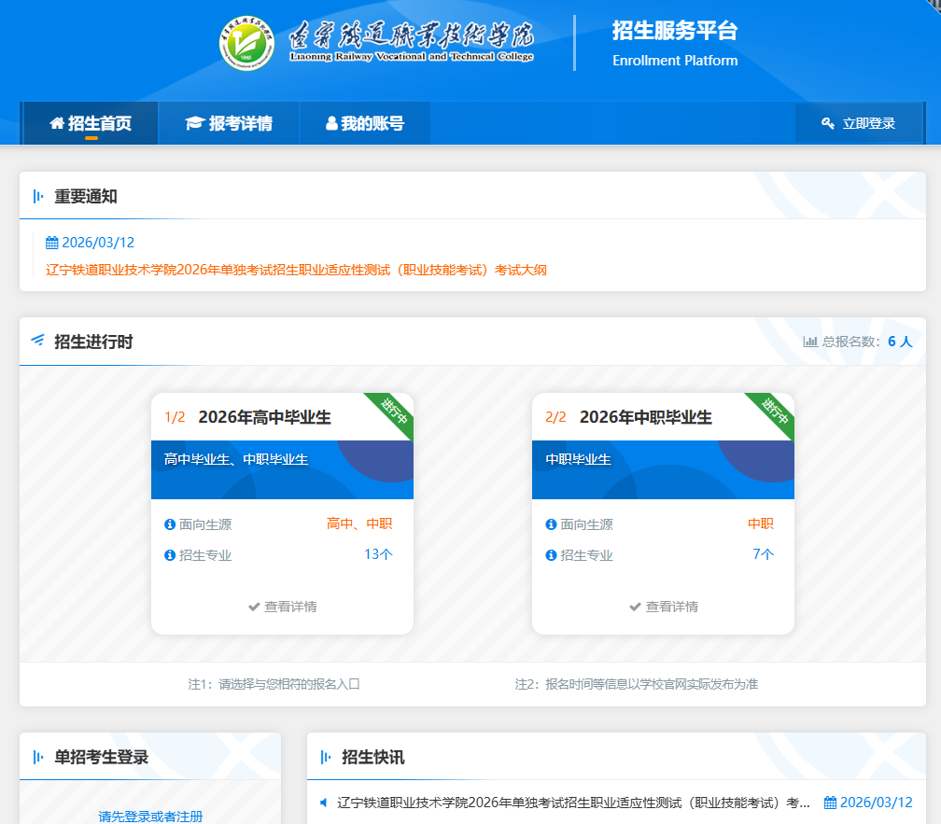
Task: Go to 报考详情 tab
Action: (229, 123)
